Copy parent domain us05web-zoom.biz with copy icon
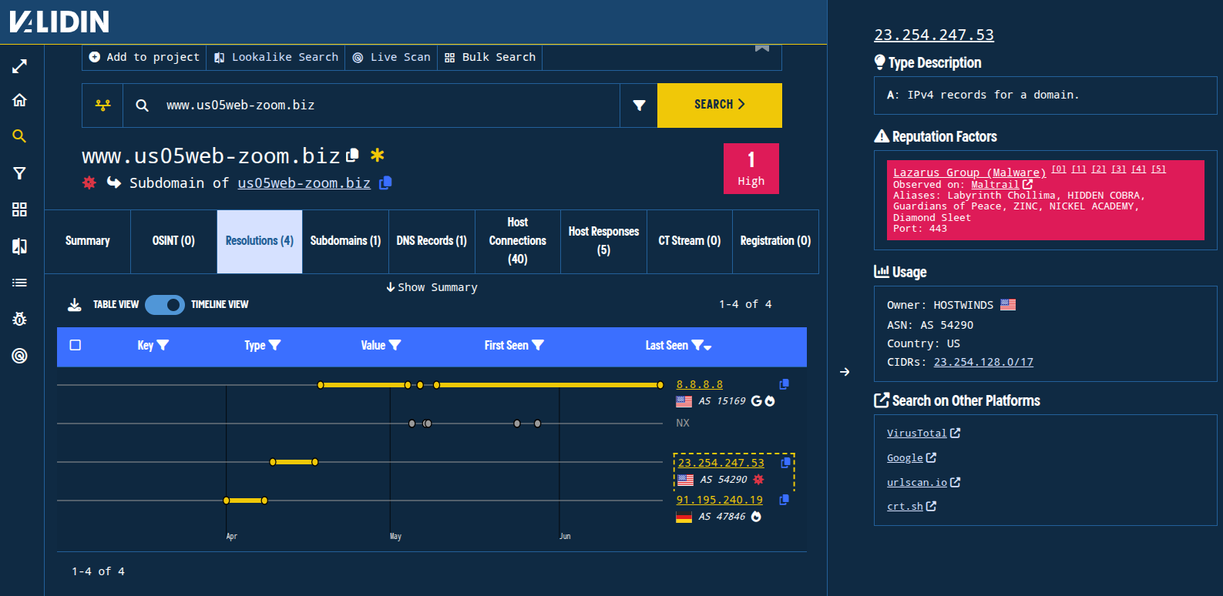The width and height of the screenshot is (1223, 596). coord(386,182)
